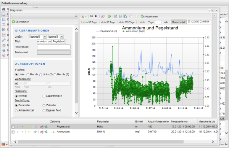Click the Aktualisieren refresh button
Image resolution: width=229 pixels, height=148 pixels.
149,16
